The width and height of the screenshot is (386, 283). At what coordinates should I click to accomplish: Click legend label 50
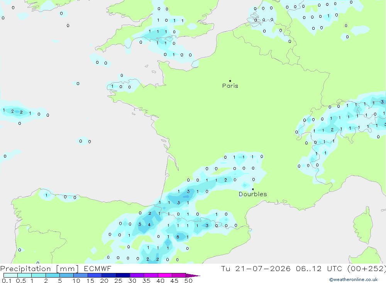pos(188,281)
